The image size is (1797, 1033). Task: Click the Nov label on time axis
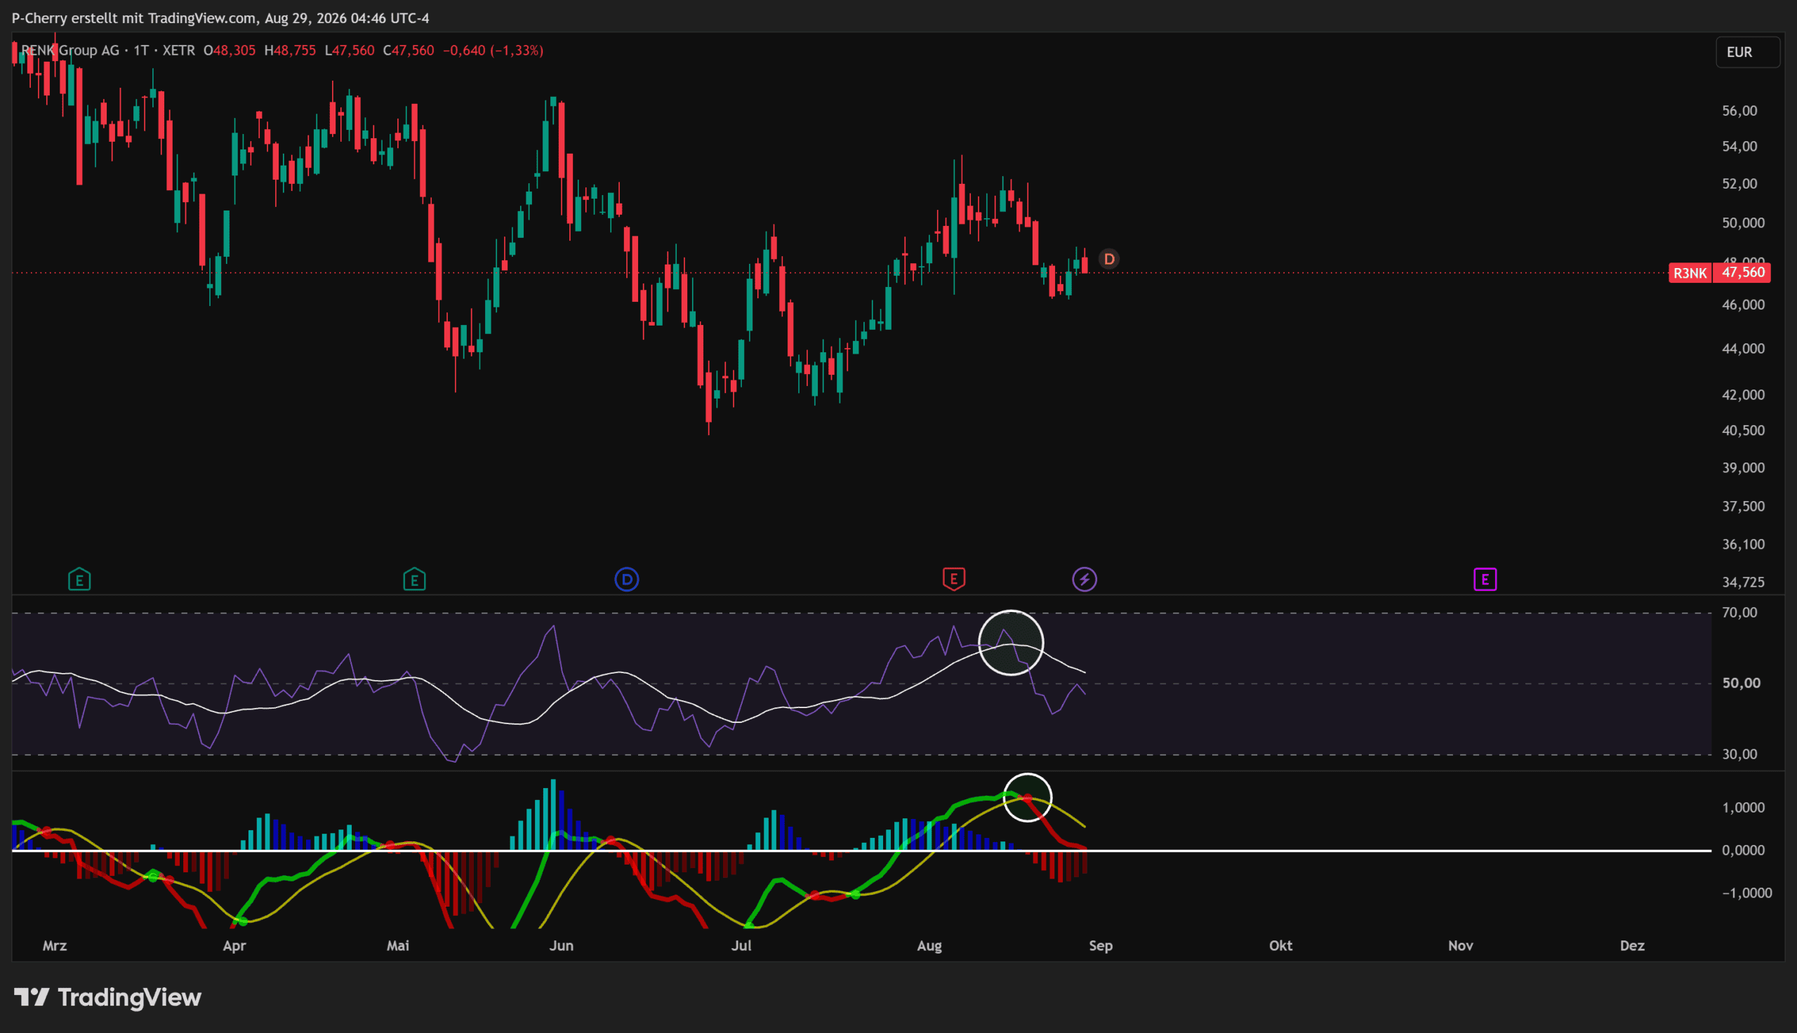pos(1461,946)
